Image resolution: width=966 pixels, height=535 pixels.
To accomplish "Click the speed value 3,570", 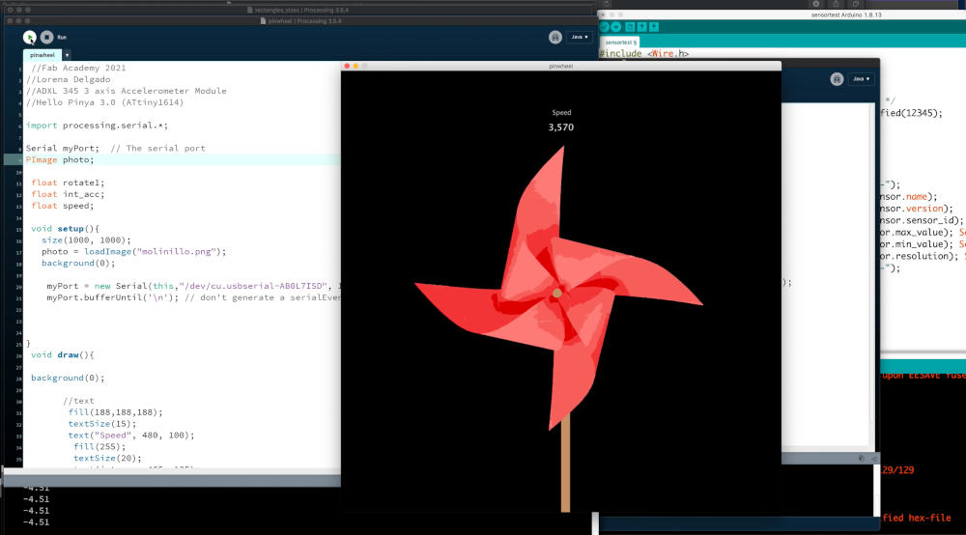I will click(x=560, y=127).
